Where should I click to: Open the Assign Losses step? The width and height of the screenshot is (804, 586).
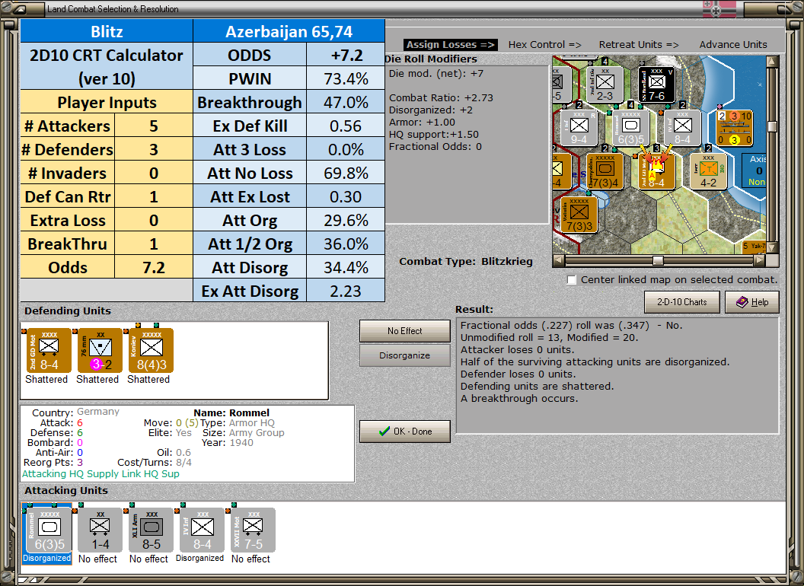point(451,45)
